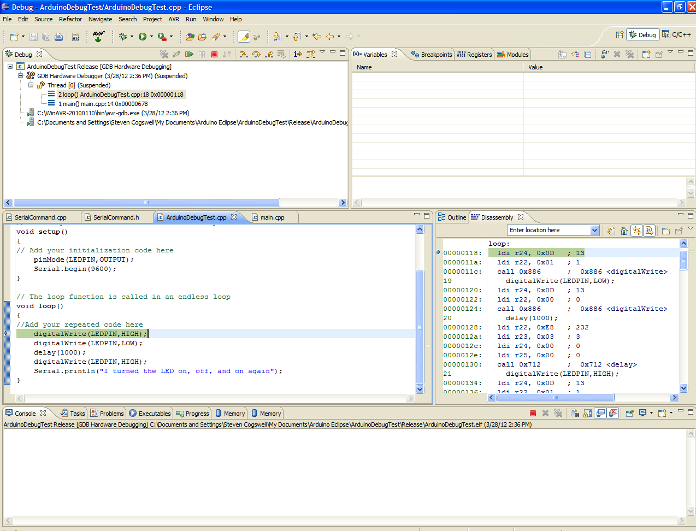The height and width of the screenshot is (531, 696).
Task: Collapse the Thread [0] tree node
Action: (x=31, y=85)
